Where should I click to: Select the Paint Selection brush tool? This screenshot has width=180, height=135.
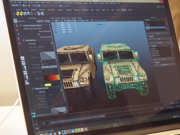pos(17,30)
